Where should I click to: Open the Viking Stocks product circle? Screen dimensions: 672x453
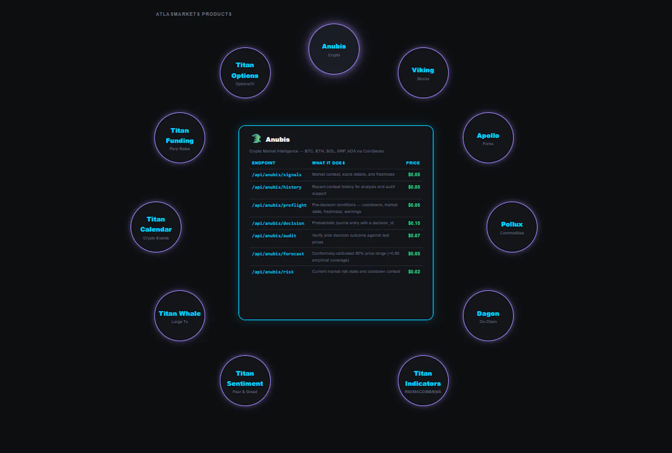point(423,73)
